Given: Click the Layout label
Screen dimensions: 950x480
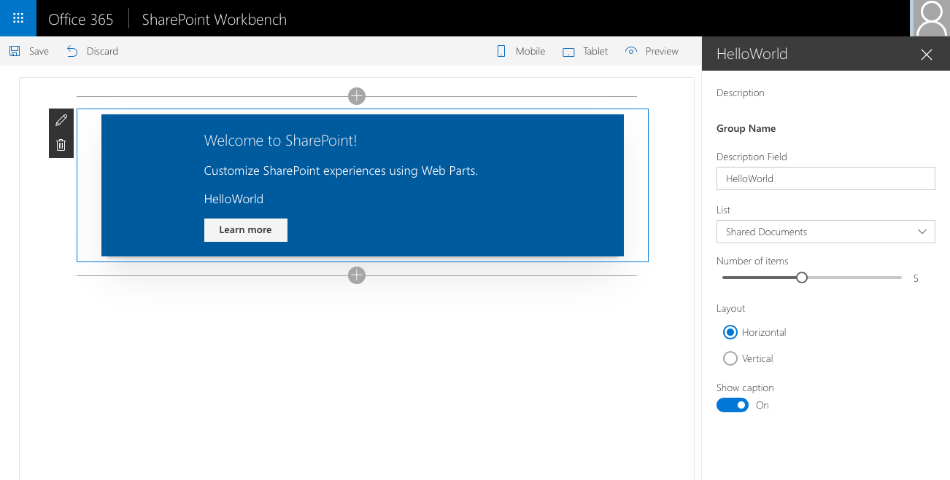Looking at the screenshot, I should 731,308.
